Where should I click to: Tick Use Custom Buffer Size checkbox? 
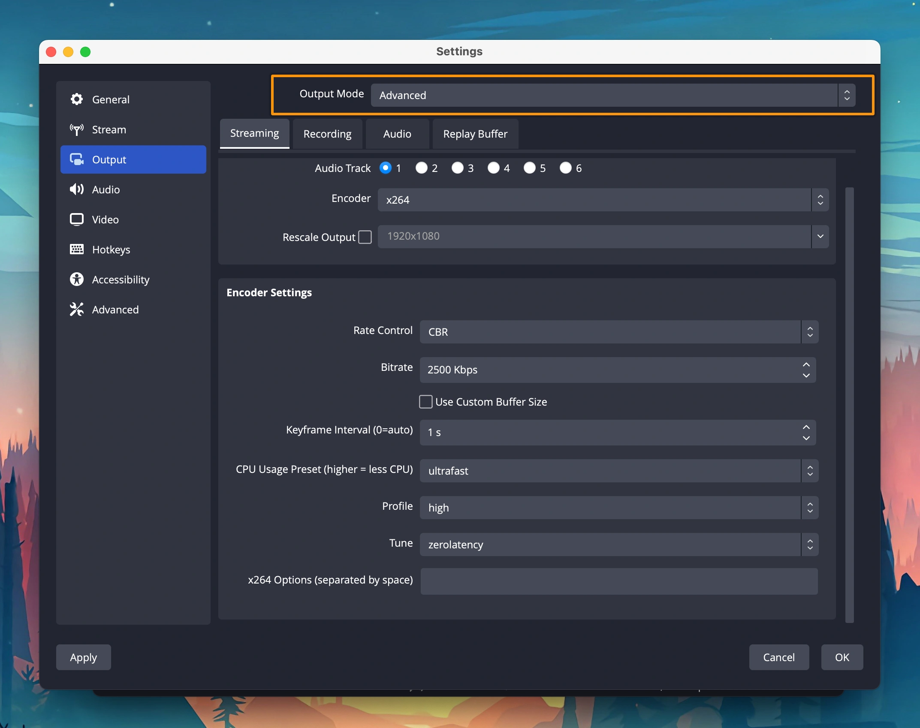[x=425, y=402]
